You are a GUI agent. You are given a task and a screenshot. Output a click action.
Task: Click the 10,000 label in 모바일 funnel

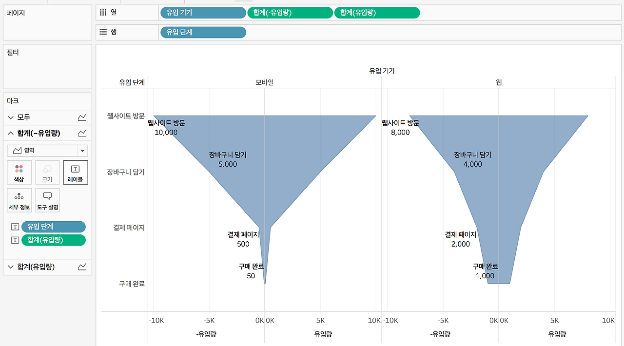coord(166,133)
